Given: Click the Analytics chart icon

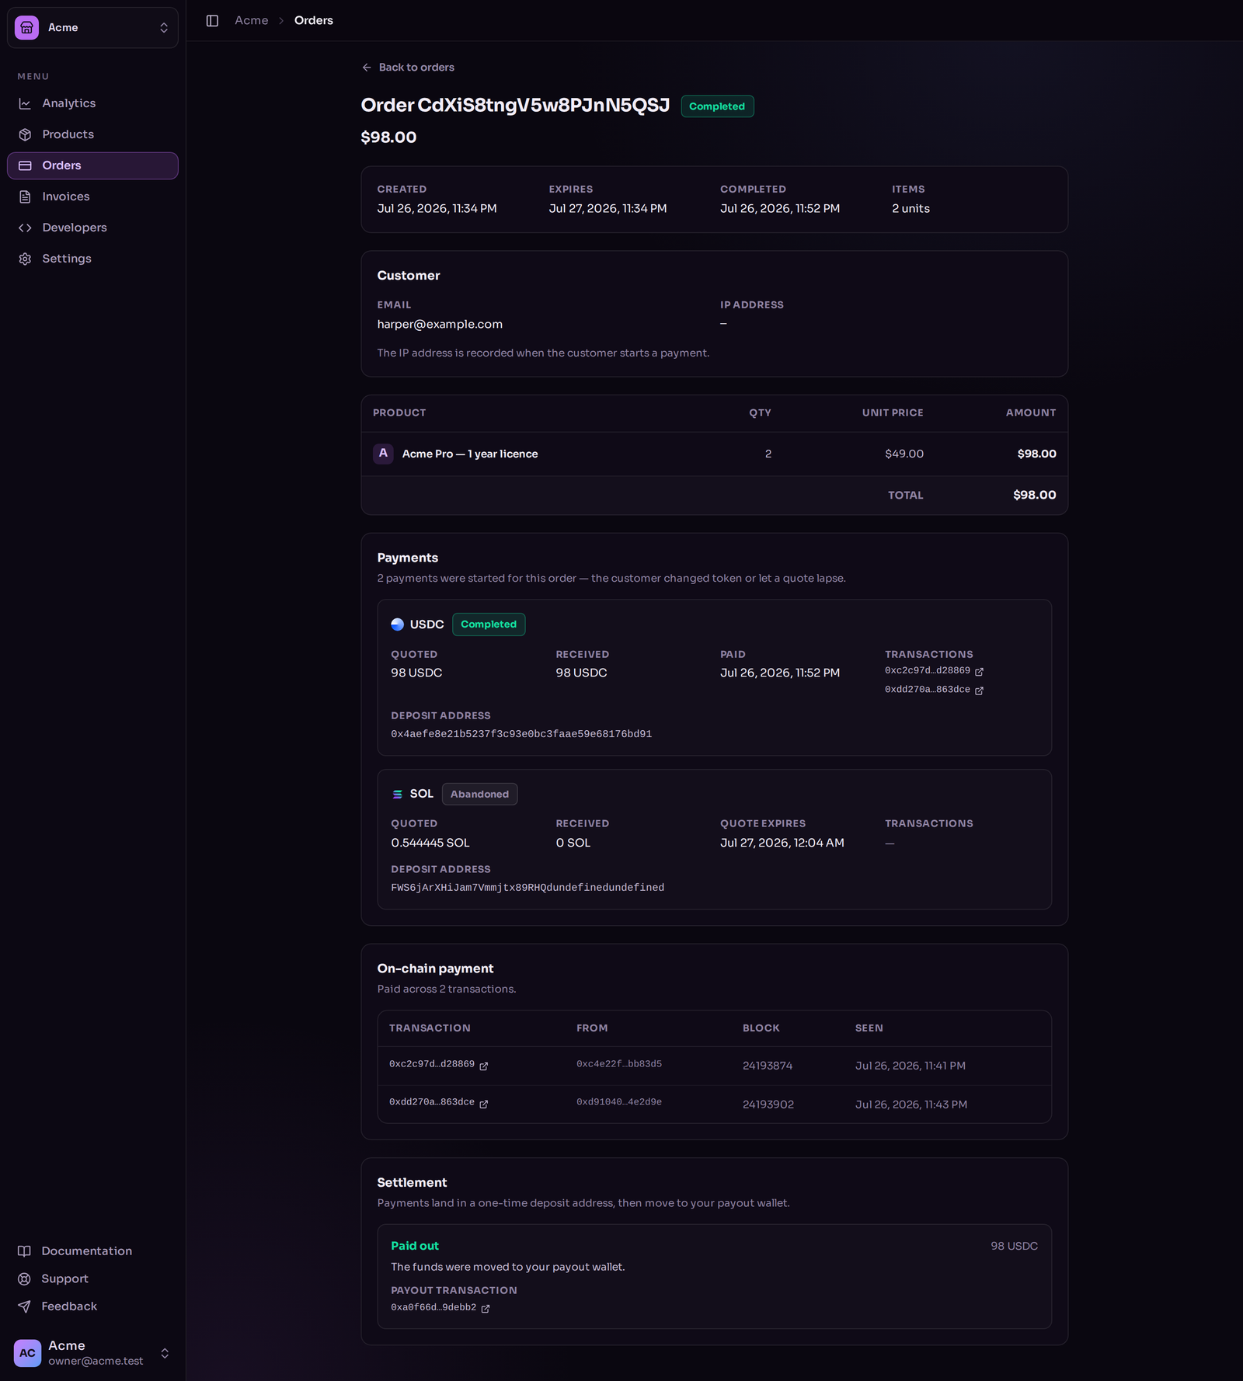Looking at the screenshot, I should (25, 103).
